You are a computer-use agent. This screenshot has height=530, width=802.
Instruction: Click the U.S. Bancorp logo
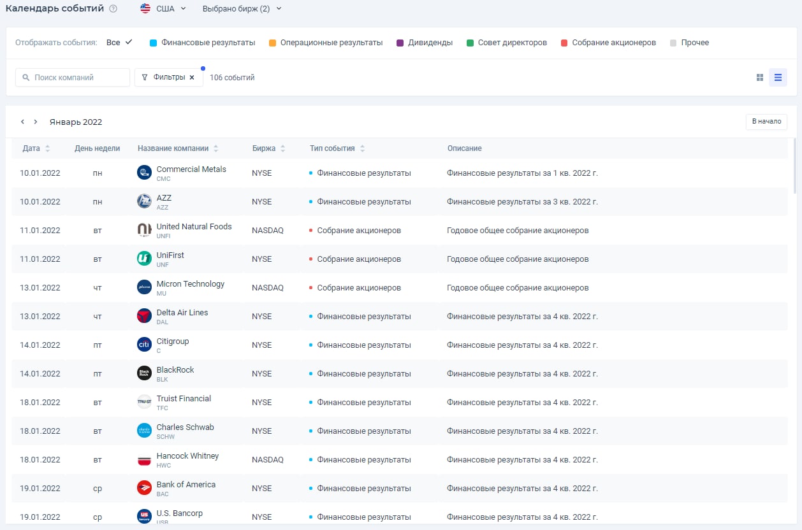(145, 517)
